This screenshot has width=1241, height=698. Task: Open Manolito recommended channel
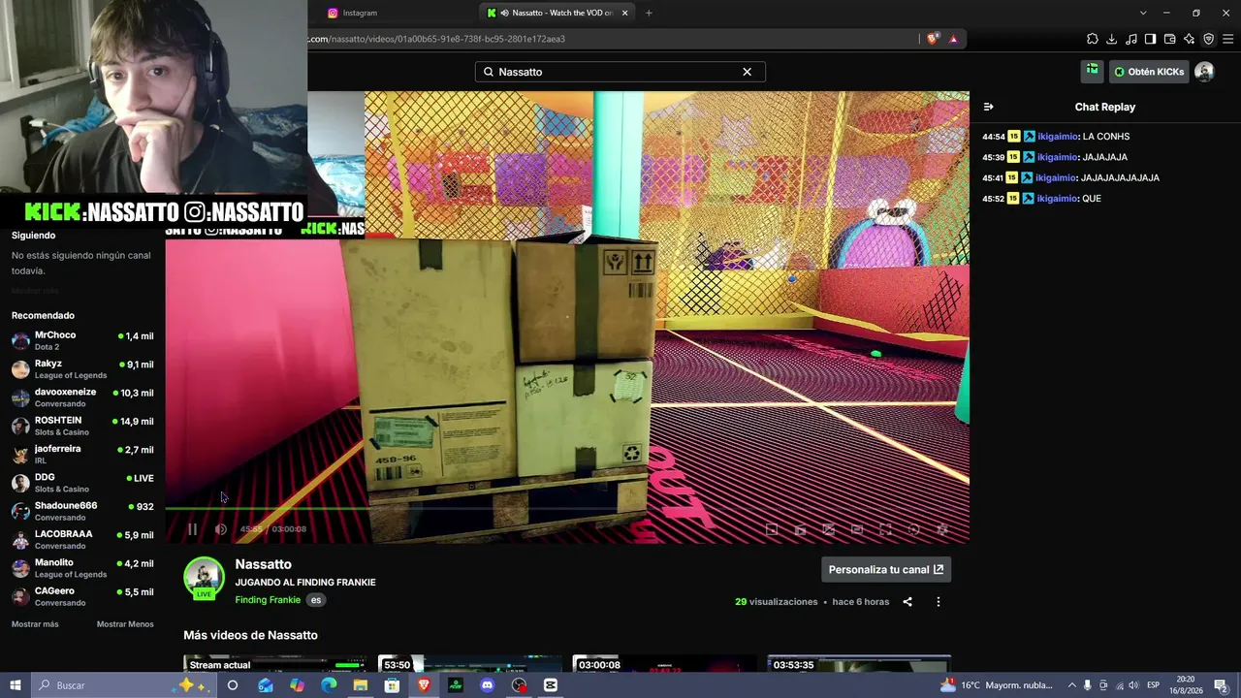(82, 568)
